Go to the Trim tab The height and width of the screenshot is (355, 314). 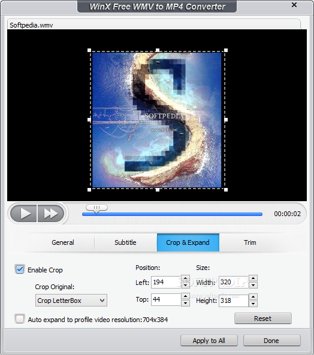click(250, 242)
